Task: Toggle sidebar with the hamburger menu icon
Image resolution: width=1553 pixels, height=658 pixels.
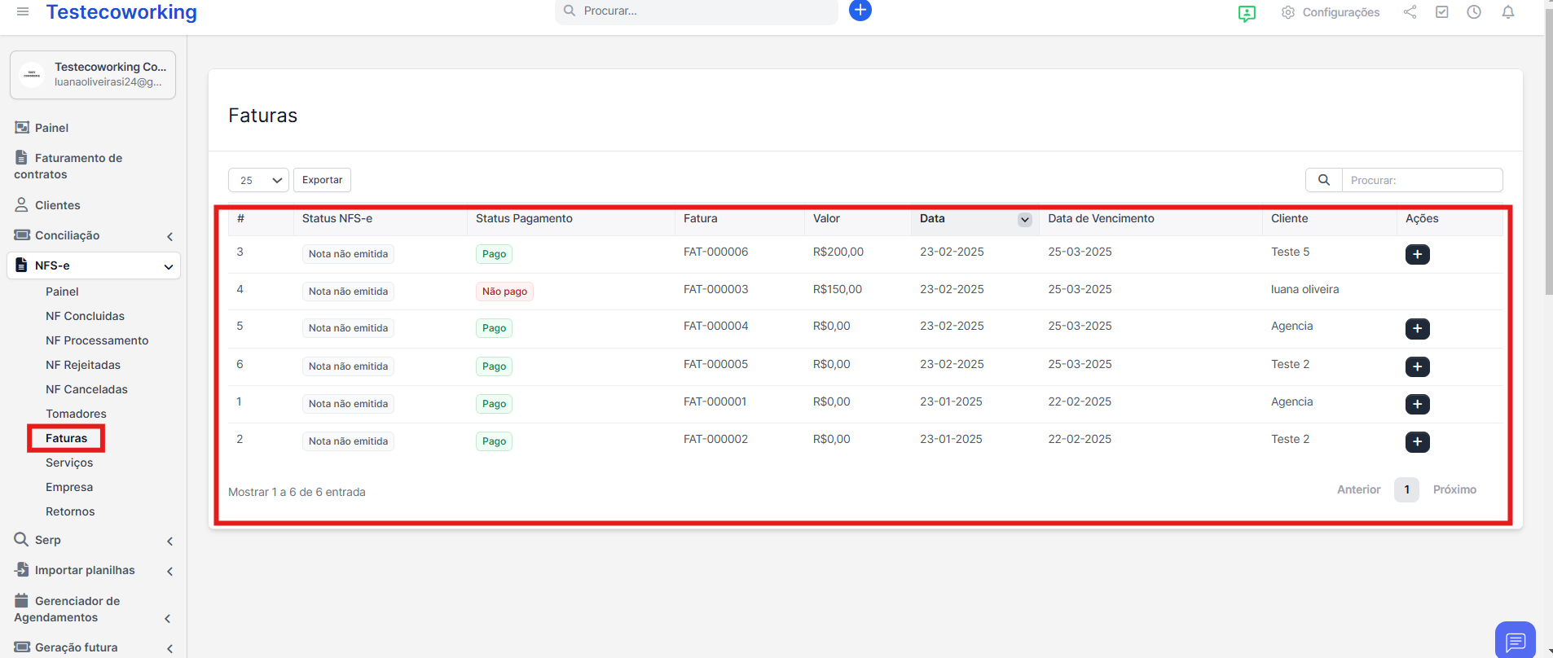Action: tap(23, 12)
